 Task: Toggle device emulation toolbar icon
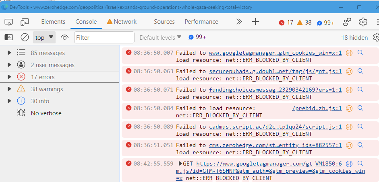click(x=25, y=22)
